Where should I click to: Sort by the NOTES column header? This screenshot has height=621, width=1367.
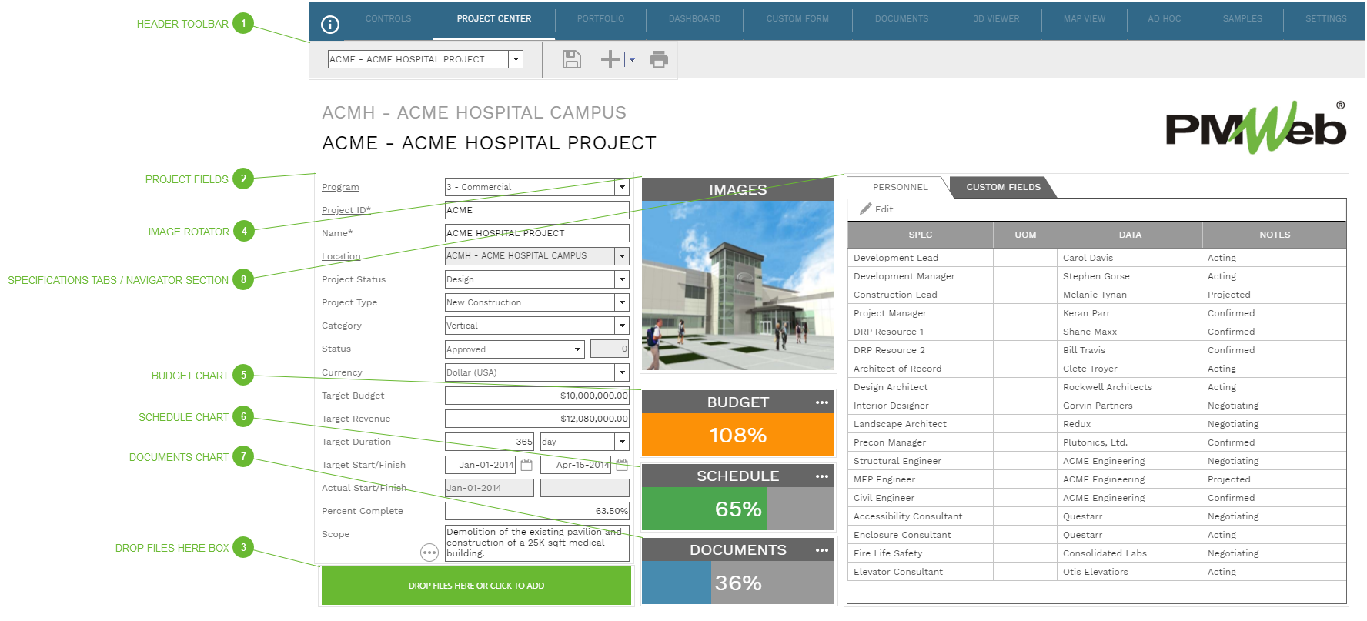(x=1275, y=235)
